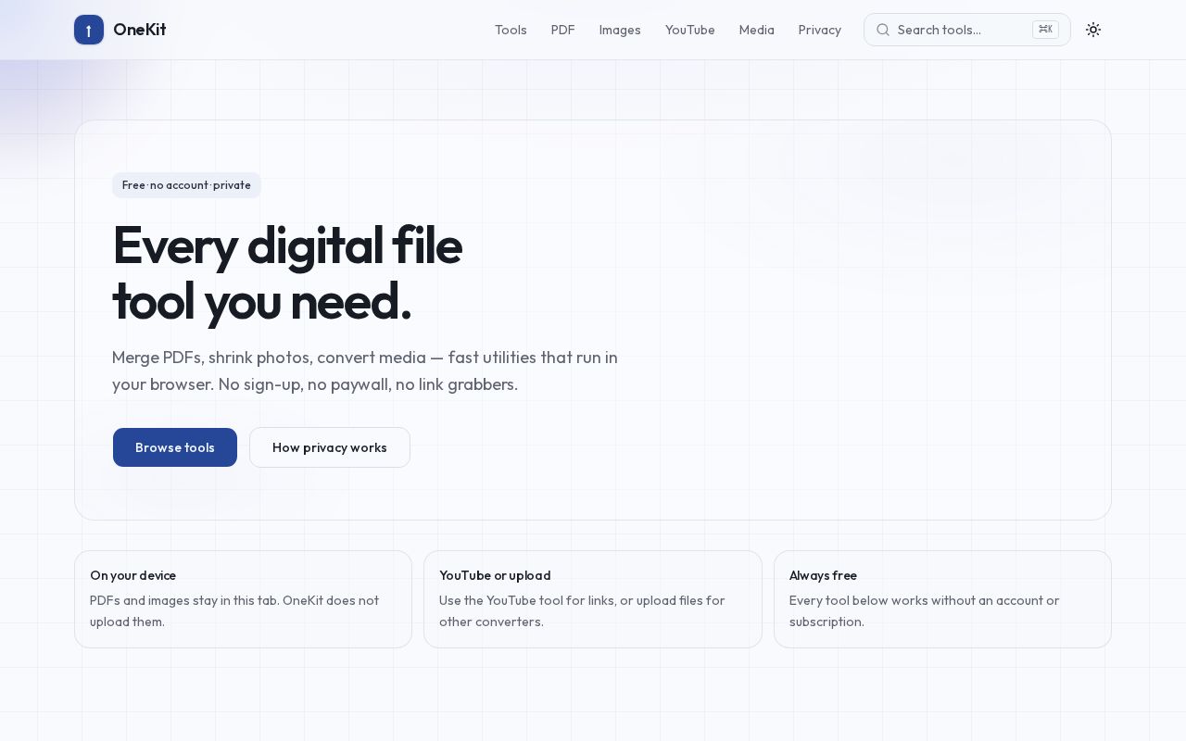1186x741 pixels.
Task: Open the Images nav item
Action: (620, 30)
